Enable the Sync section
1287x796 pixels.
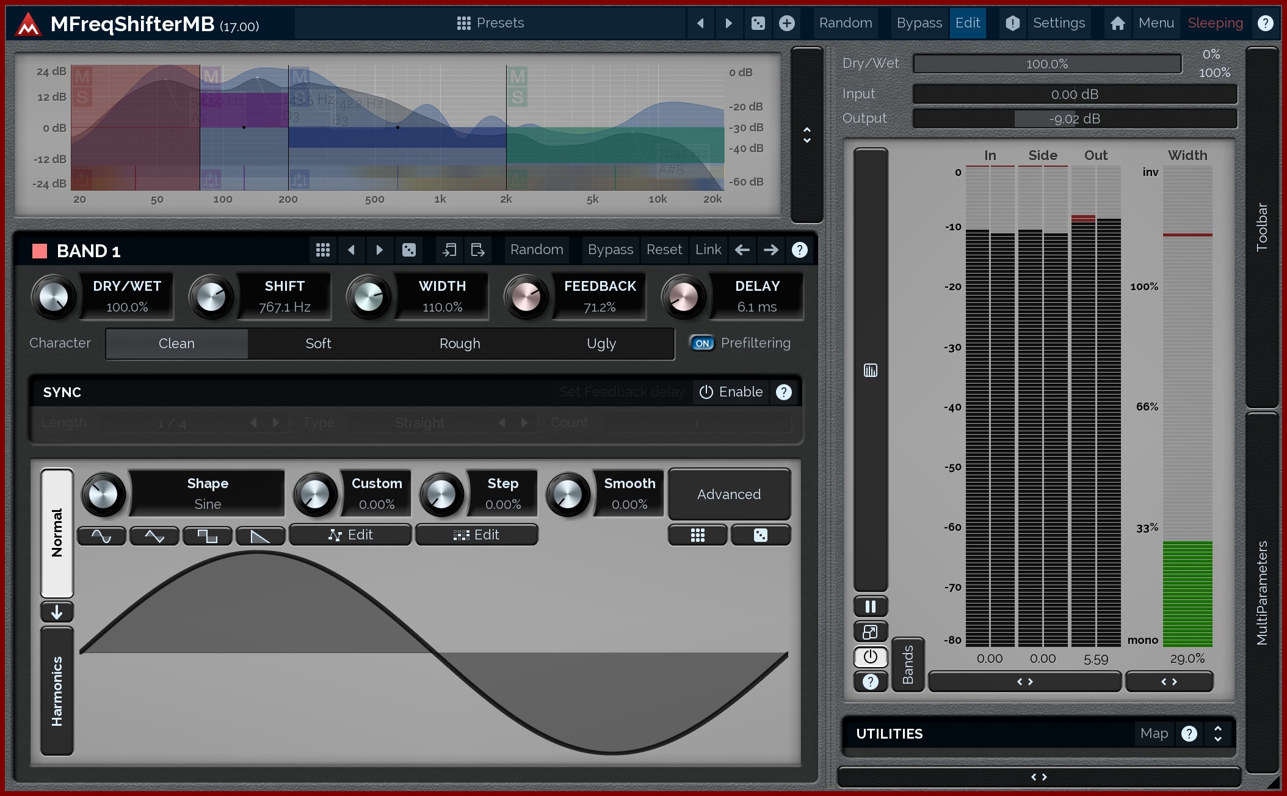[x=731, y=392]
